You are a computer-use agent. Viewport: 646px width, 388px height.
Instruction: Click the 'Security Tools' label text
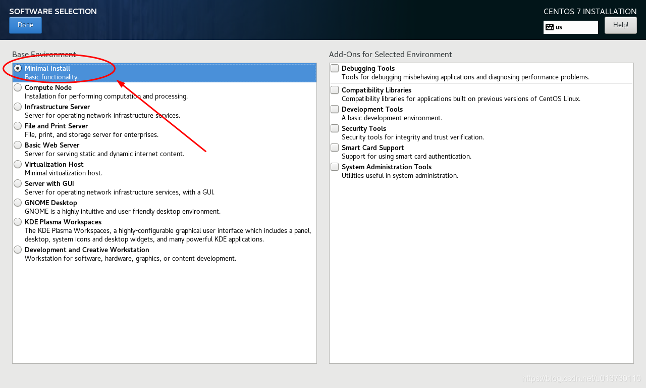(364, 128)
